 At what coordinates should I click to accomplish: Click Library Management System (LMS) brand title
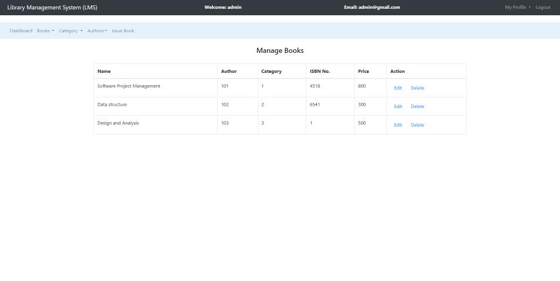tap(52, 7)
